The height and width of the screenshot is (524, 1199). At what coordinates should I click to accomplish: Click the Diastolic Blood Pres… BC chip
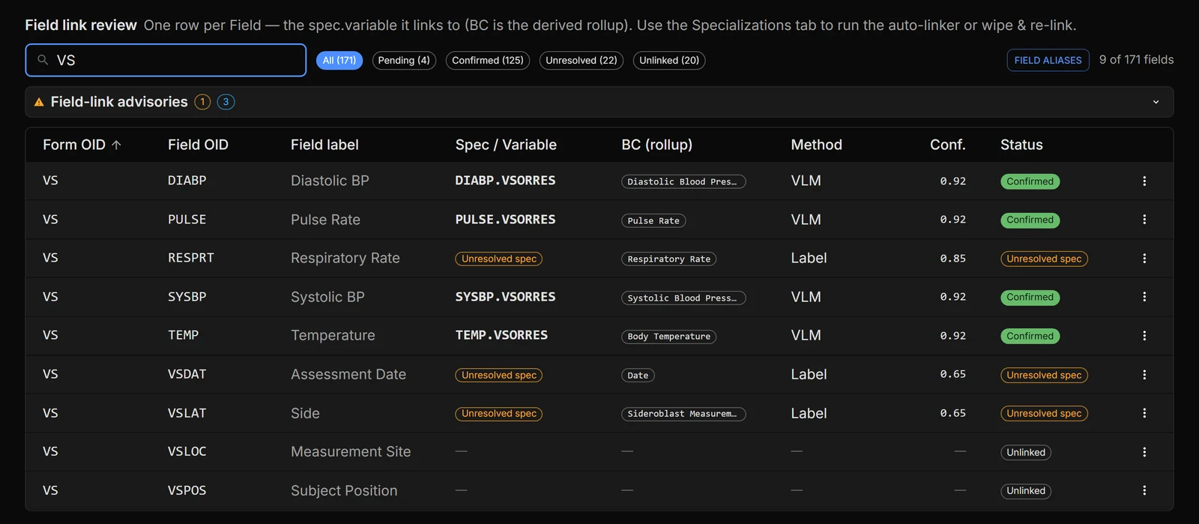click(x=683, y=181)
